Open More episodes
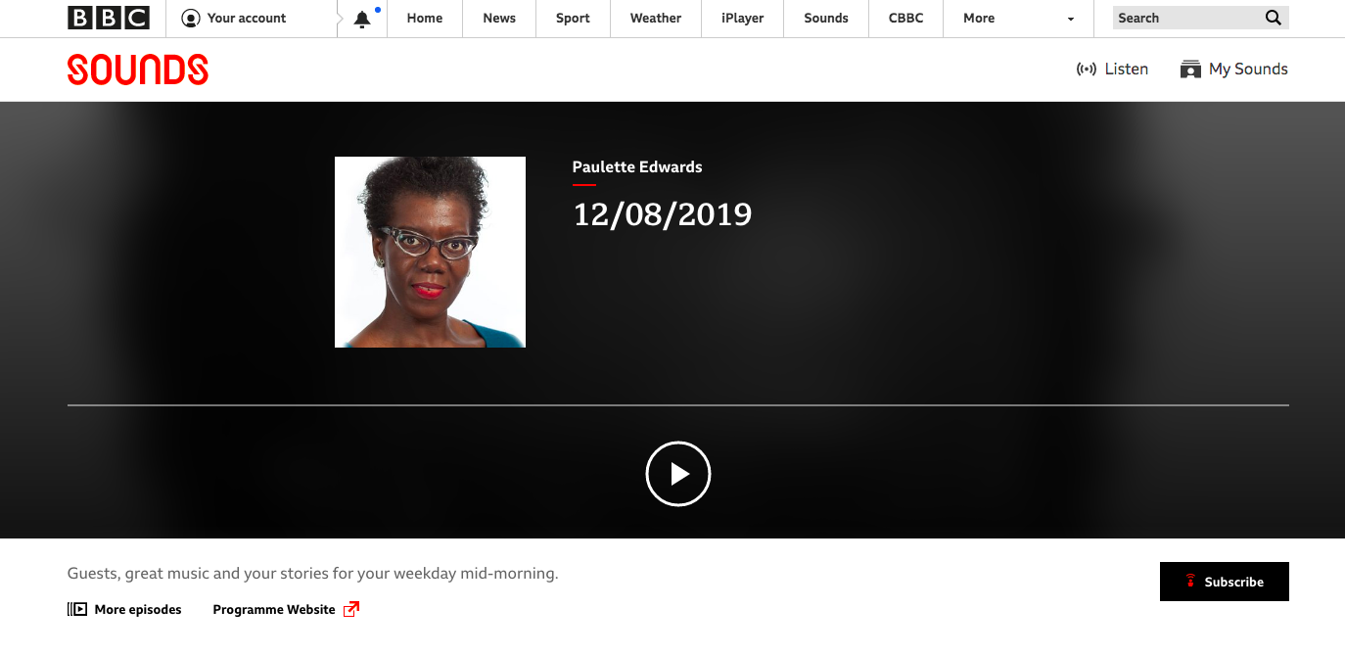The width and height of the screenshot is (1345, 655). click(124, 609)
